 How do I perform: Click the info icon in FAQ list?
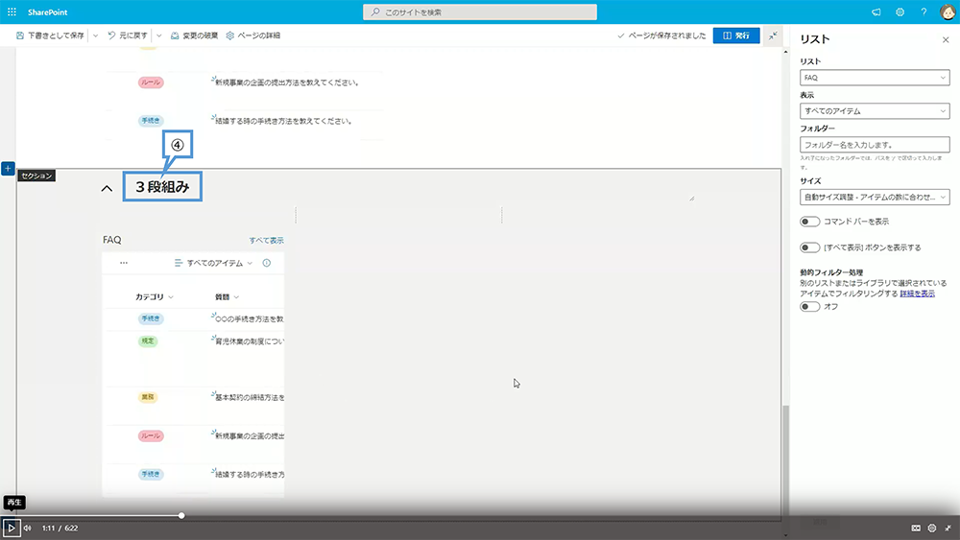(x=266, y=263)
